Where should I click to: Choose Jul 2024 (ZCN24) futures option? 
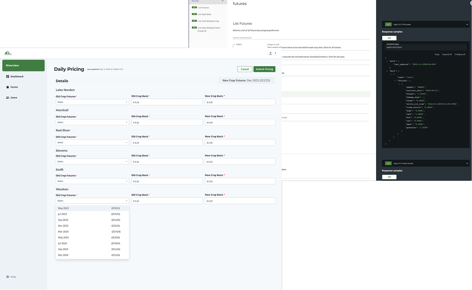[x=89, y=243]
